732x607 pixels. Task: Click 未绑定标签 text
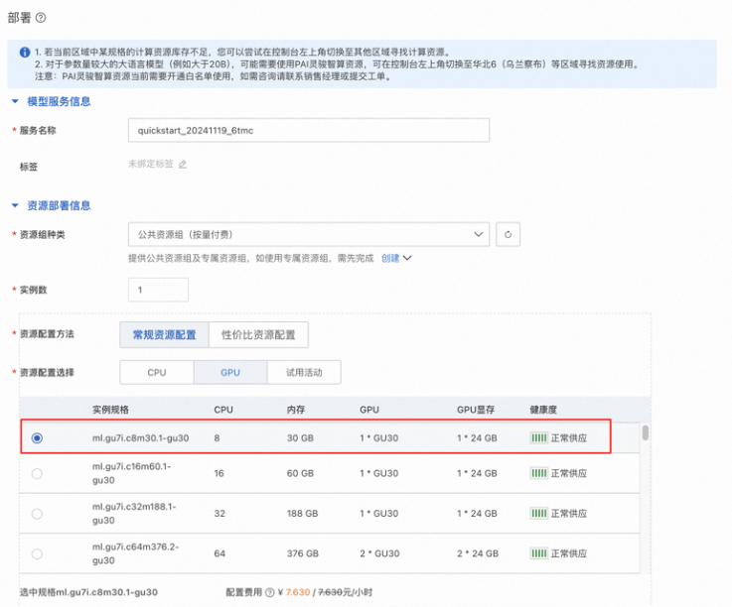pos(151,164)
